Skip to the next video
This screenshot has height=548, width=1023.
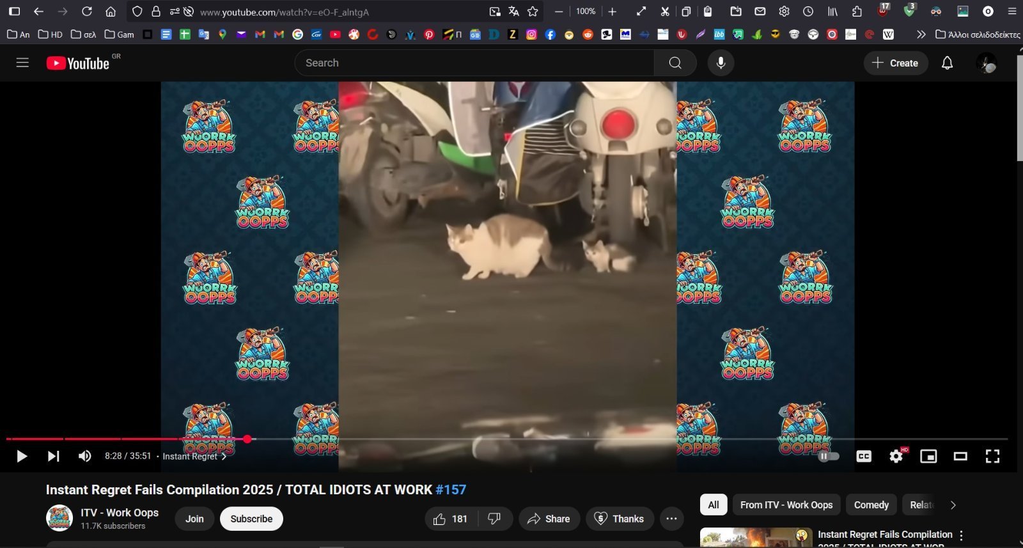(x=53, y=456)
